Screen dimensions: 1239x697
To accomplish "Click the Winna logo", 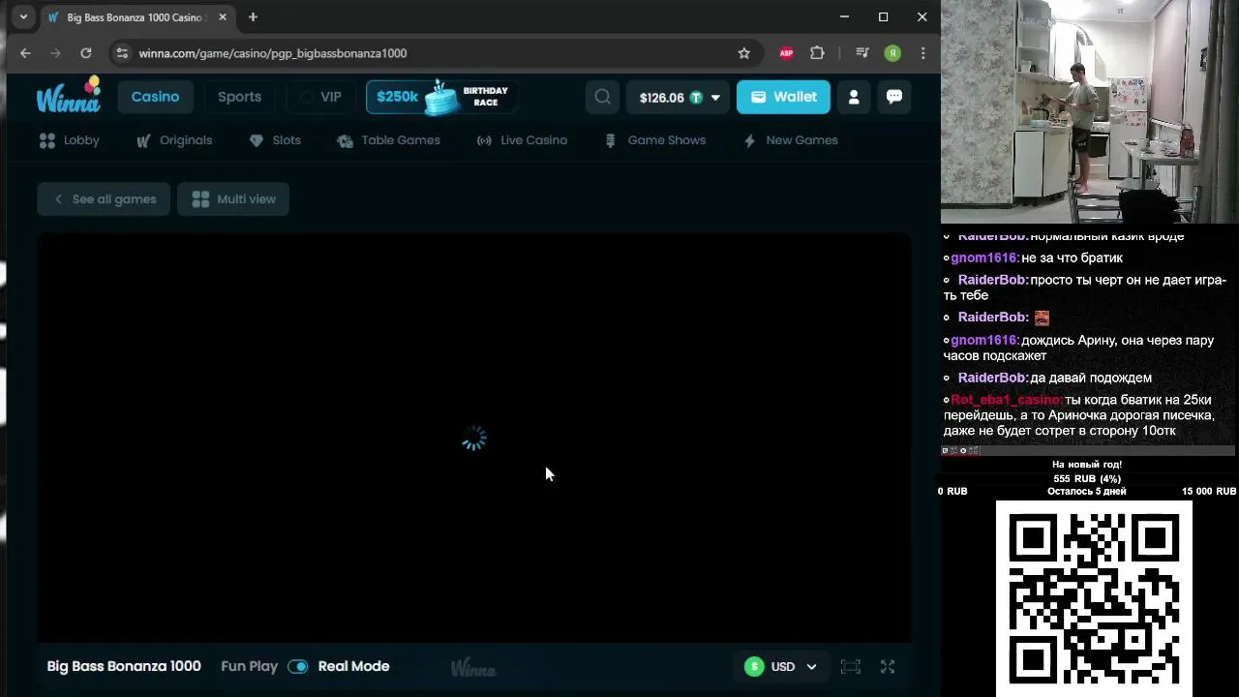I will click(x=68, y=96).
